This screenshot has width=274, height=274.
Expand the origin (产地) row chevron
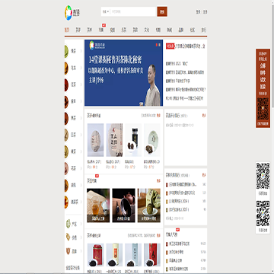pyautogui.click(x=81, y=224)
